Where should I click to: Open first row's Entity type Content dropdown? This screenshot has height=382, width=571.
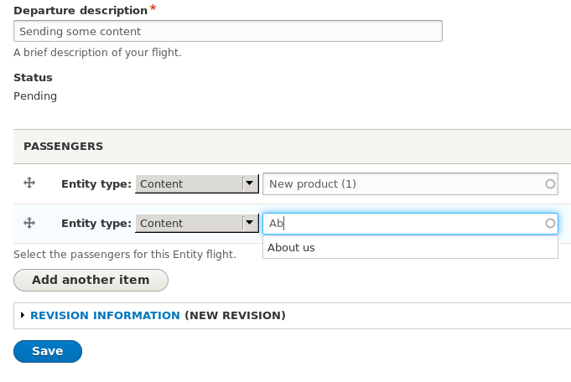click(x=197, y=184)
